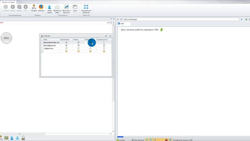Image resolution: width=250 pixels, height=141 pixels.
Task: Click the step forward playback icon
Action: pos(19,7)
